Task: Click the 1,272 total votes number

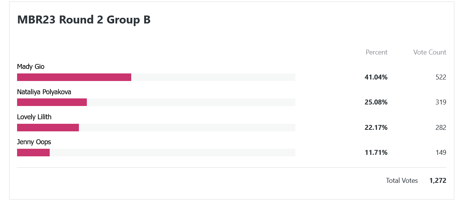Action: (x=438, y=181)
